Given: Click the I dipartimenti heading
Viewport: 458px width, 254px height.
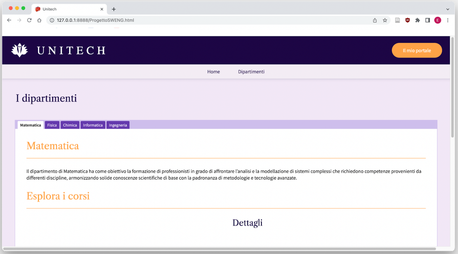Looking at the screenshot, I should (x=46, y=98).
